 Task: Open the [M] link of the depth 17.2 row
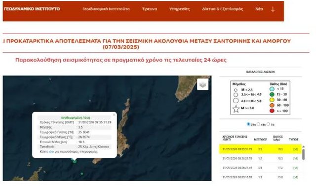pyautogui.click(x=295, y=168)
